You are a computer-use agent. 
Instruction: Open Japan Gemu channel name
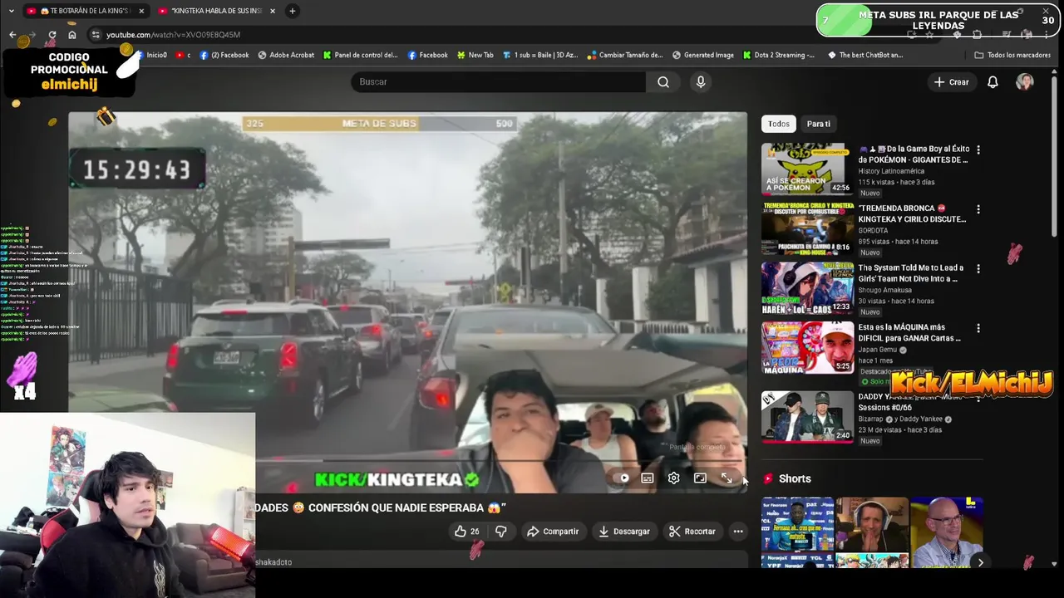tap(878, 350)
